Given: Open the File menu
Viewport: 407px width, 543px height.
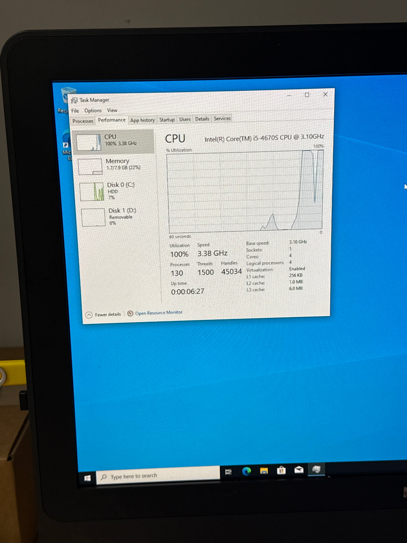Looking at the screenshot, I should pos(75,111).
